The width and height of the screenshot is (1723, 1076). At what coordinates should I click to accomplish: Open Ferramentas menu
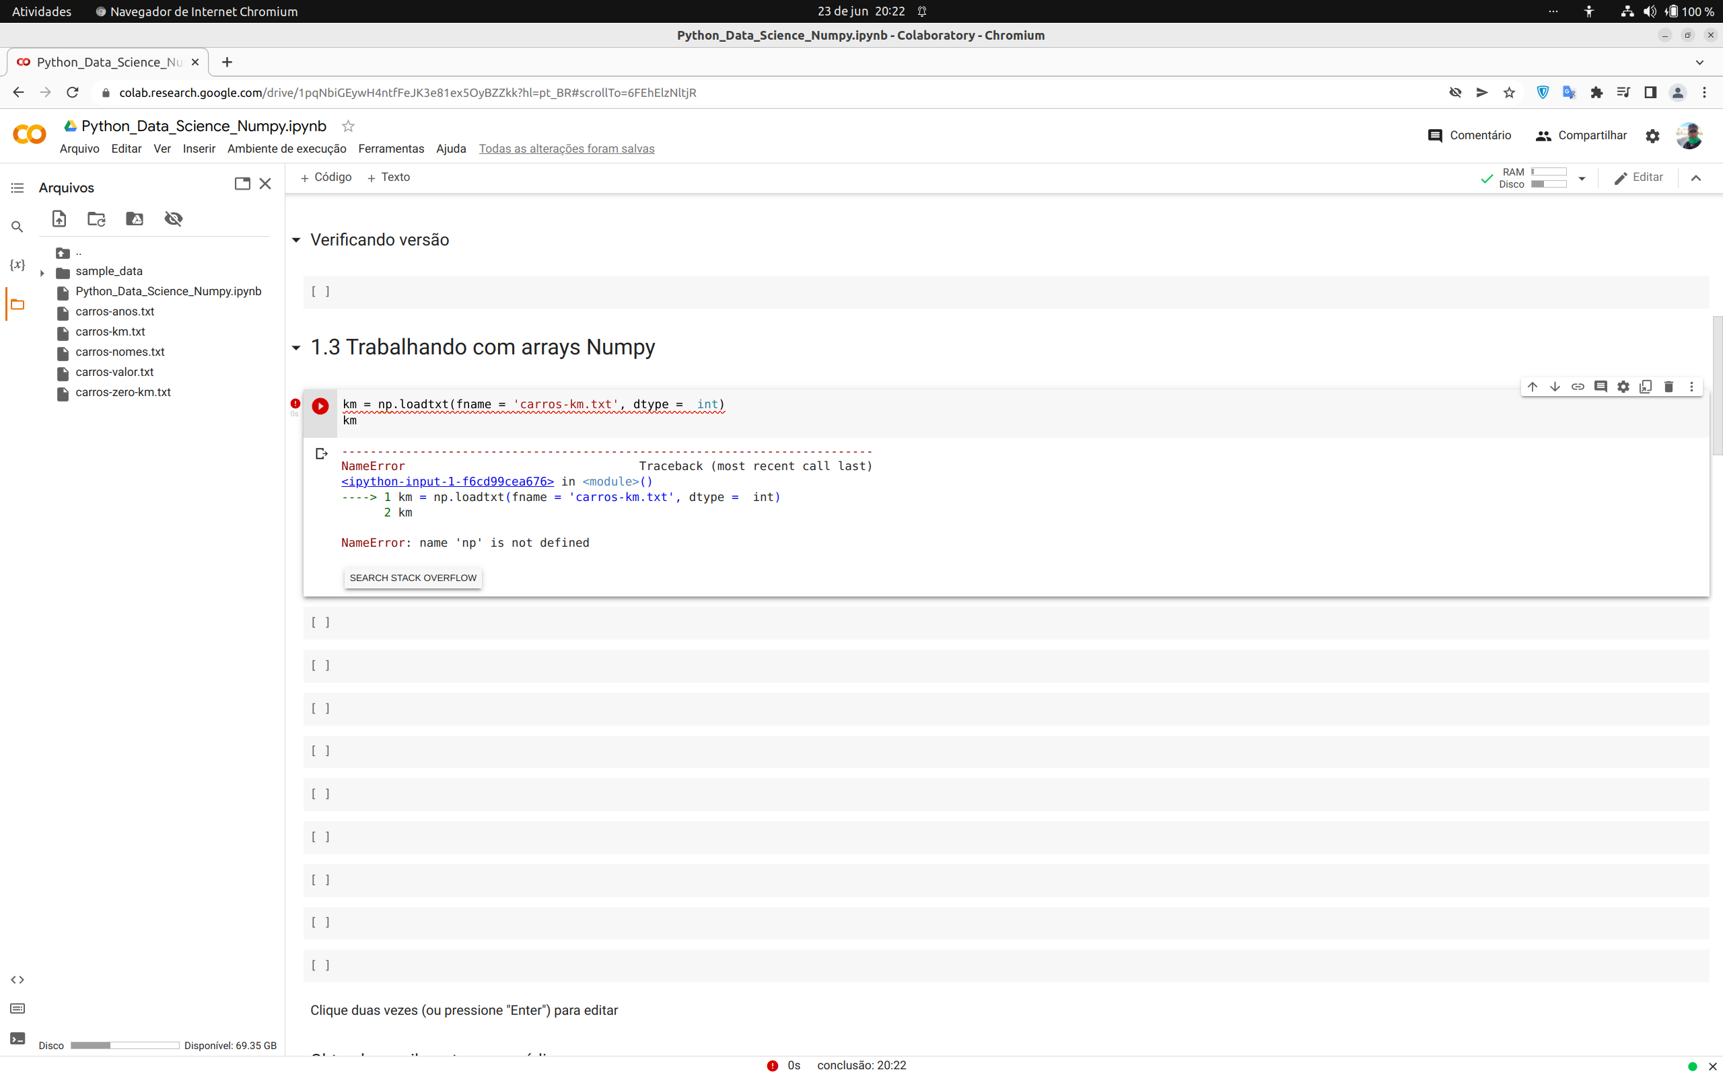coord(391,149)
